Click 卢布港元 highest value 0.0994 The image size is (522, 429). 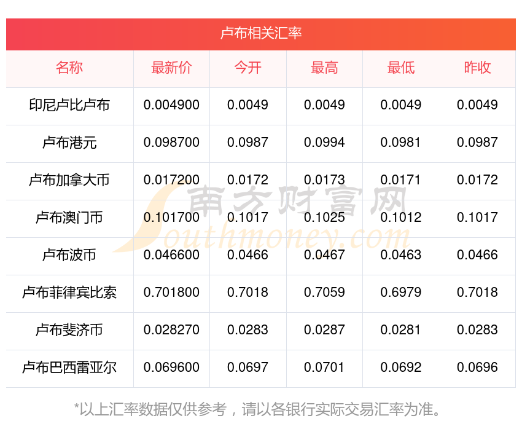[324, 143]
